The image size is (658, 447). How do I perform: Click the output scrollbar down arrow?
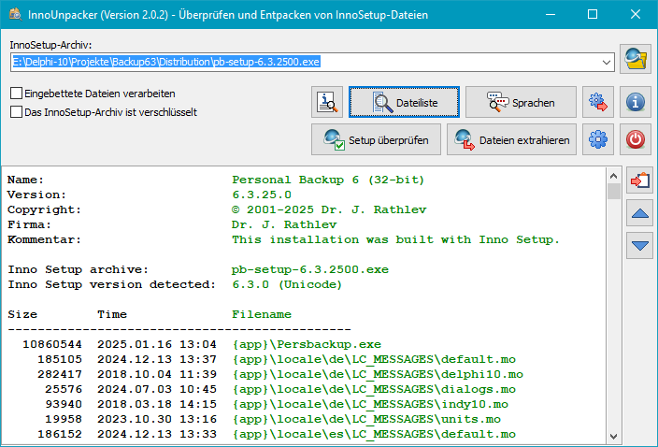point(613,437)
